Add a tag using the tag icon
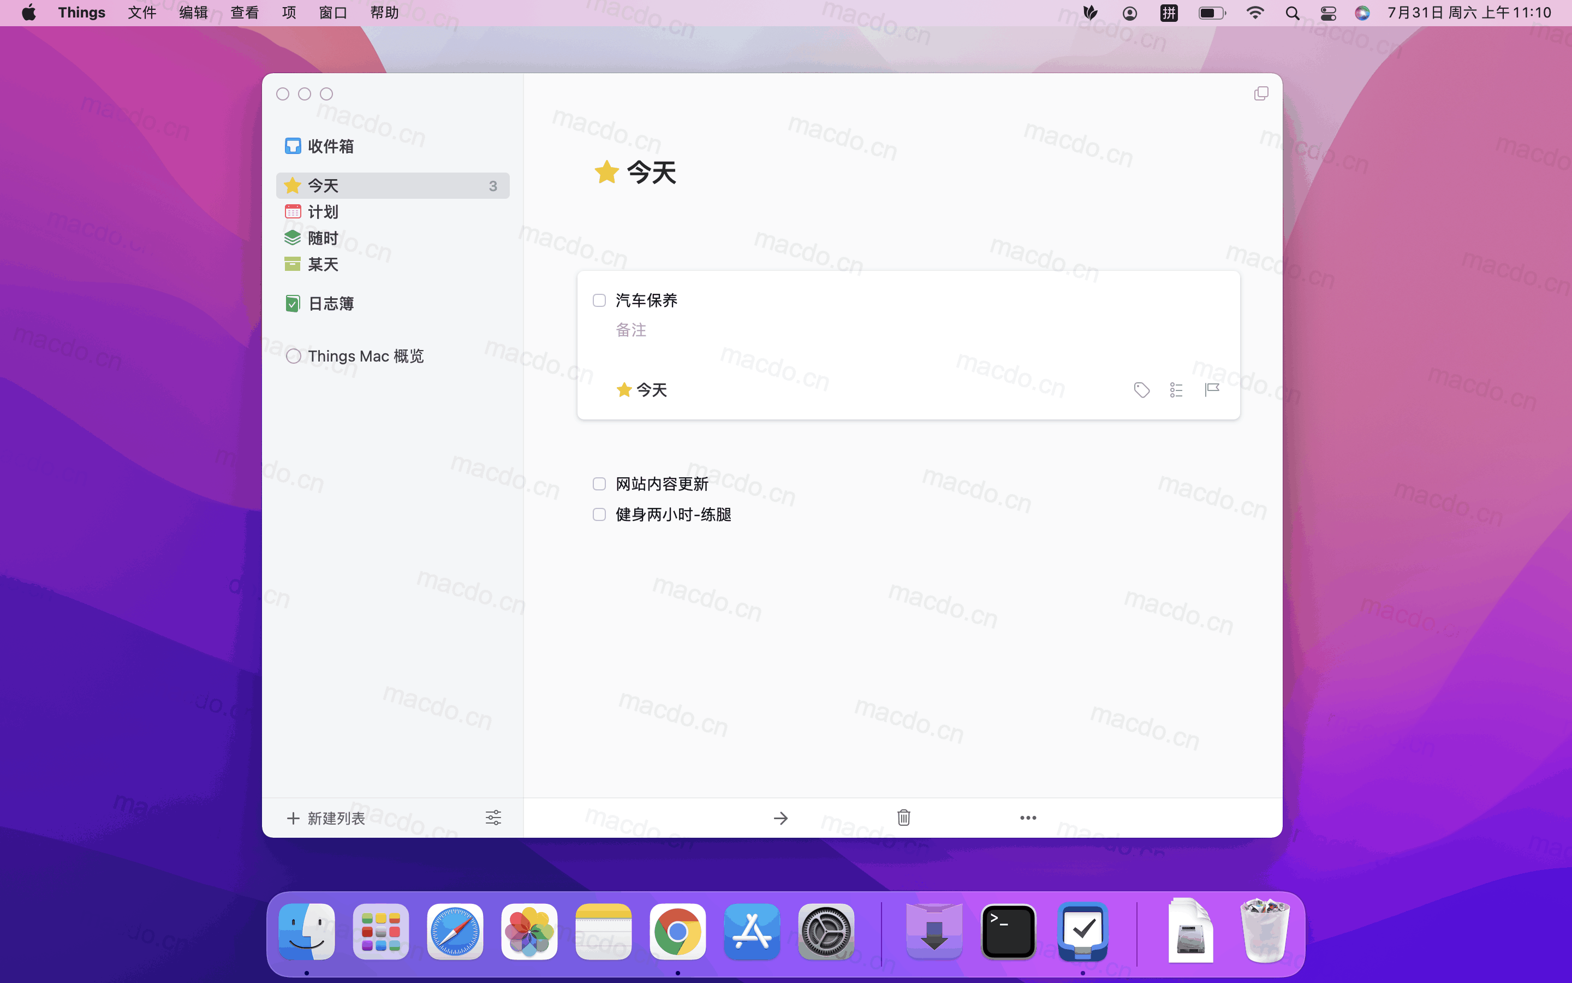Screen dimensions: 1572x983 1141,389
